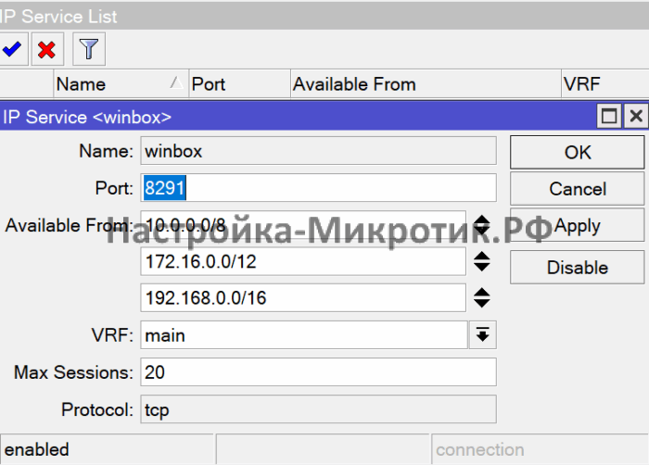649x465 pixels.
Task: Click the OK button
Action: (578, 152)
